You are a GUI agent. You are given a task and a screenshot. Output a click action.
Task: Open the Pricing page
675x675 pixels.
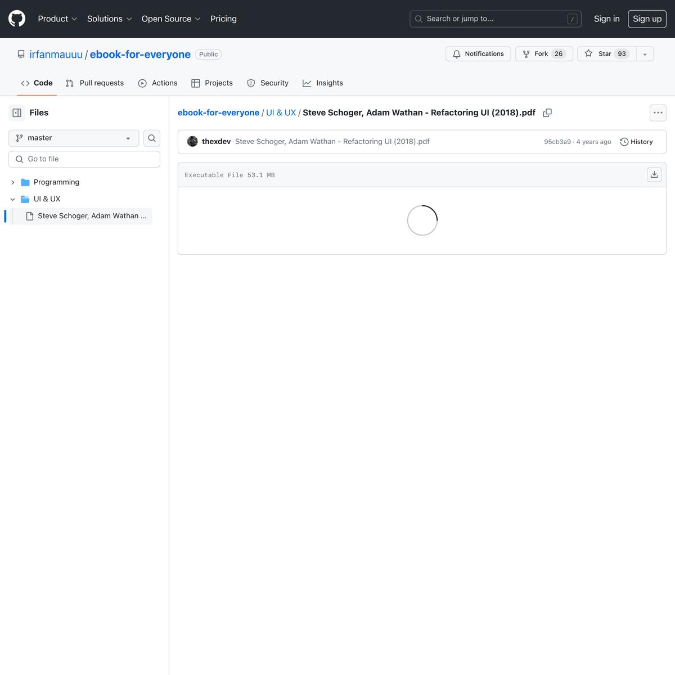pos(223,19)
